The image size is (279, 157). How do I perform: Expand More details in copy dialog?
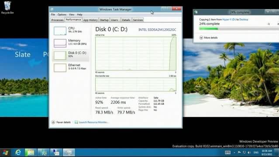pos(208,38)
